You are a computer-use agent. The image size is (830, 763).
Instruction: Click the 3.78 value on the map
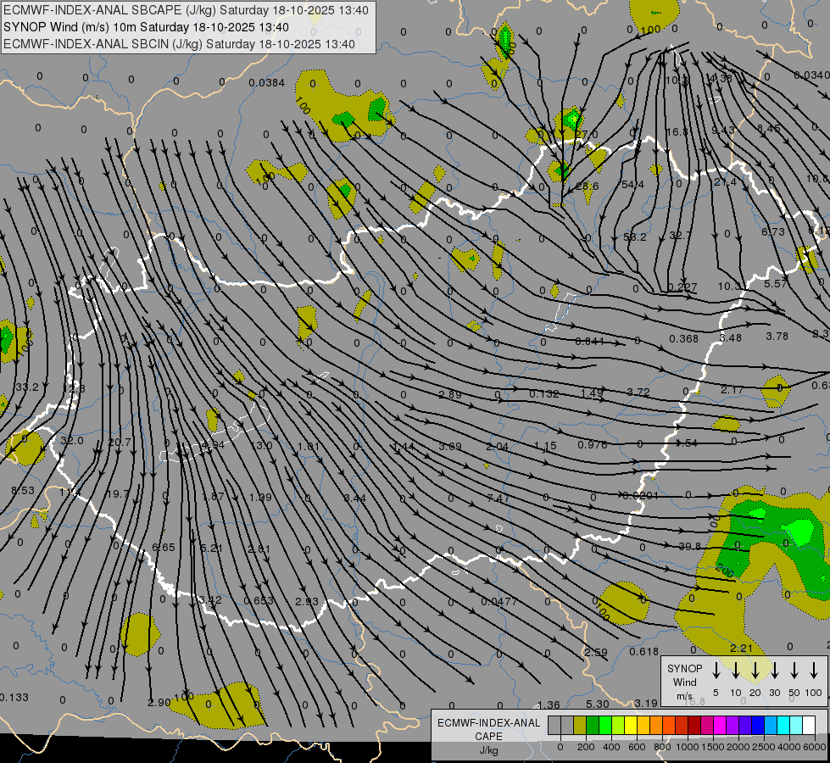tap(777, 337)
